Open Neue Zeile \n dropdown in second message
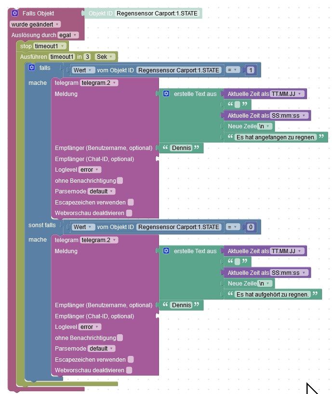Screen dimensions: 332x394 (x=265, y=284)
